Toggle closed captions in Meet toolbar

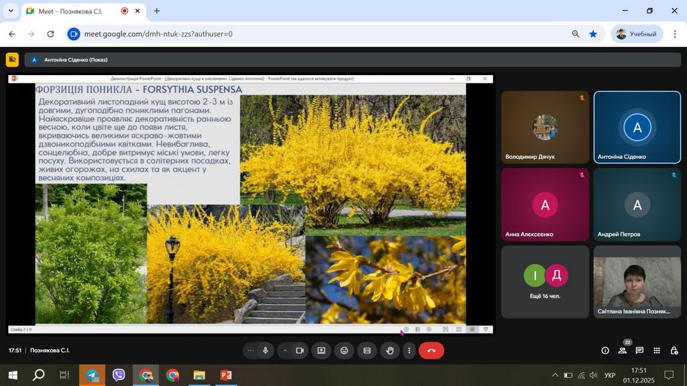pos(367,350)
